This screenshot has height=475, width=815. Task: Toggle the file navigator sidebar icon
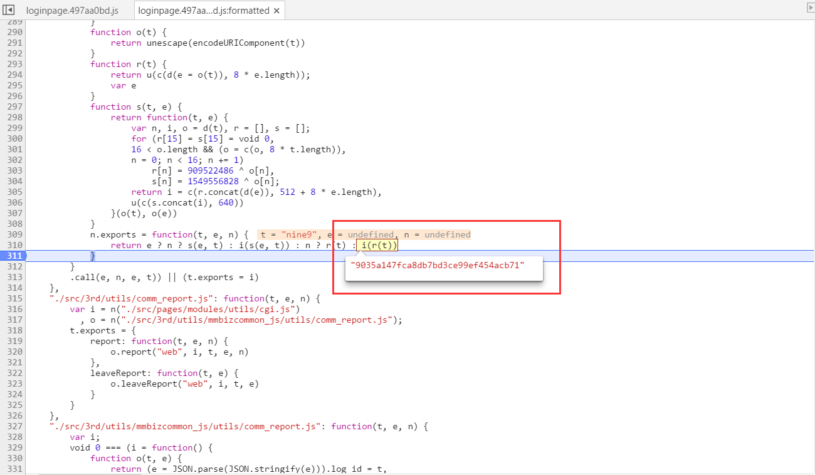[x=9, y=9]
